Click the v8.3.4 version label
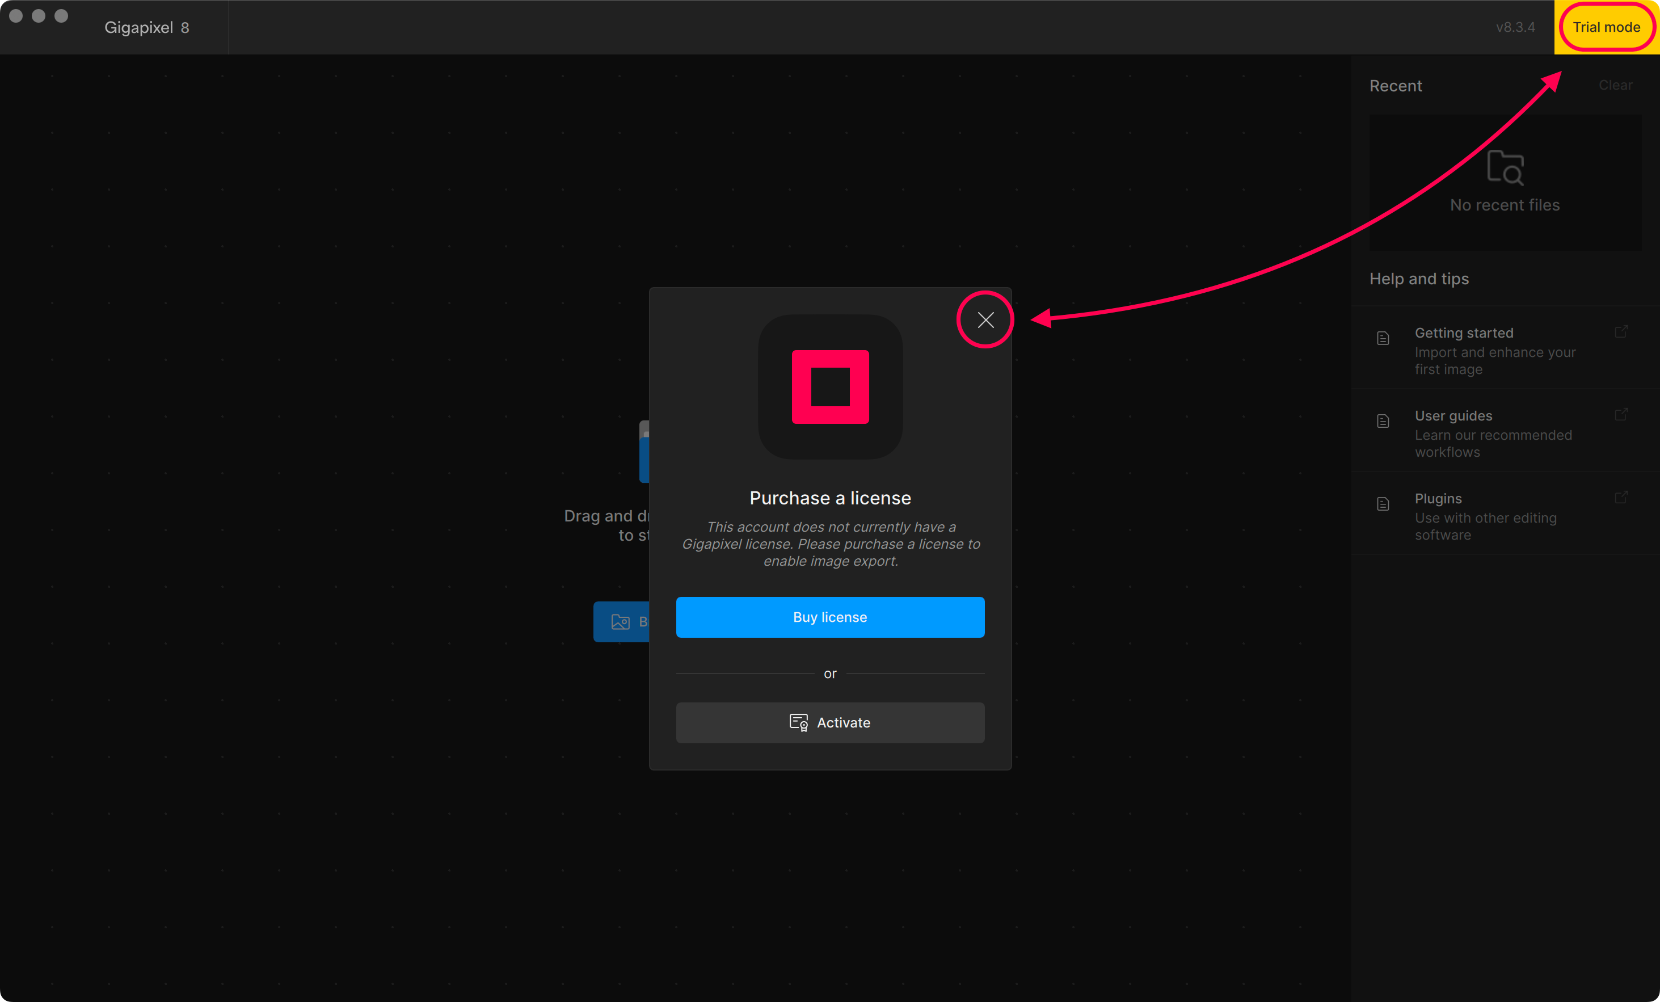The height and width of the screenshot is (1002, 1660). click(1515, 28)
